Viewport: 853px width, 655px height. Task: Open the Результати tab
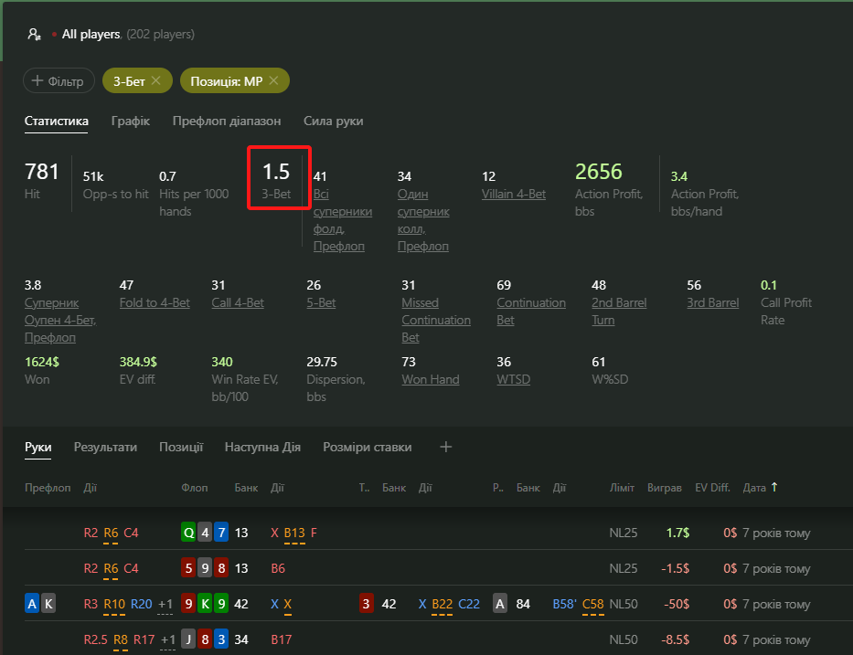point(105,447)
